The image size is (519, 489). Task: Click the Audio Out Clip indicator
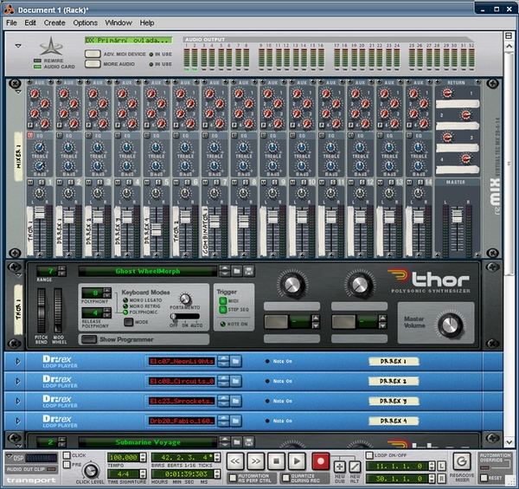tap(51, 469)
